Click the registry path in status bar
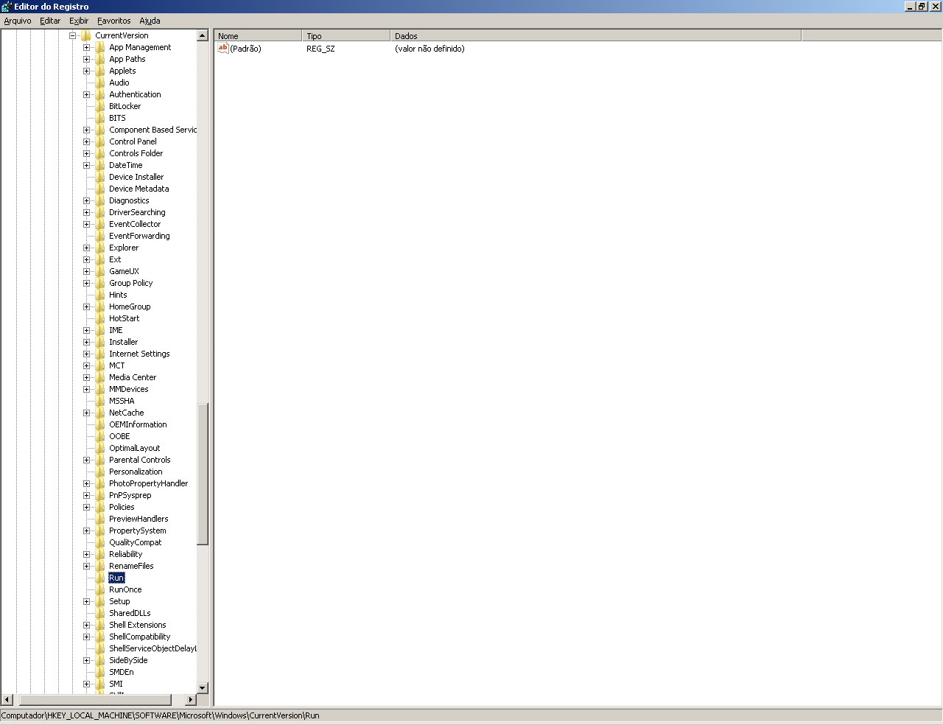The image size is (943, 725). 160,715
